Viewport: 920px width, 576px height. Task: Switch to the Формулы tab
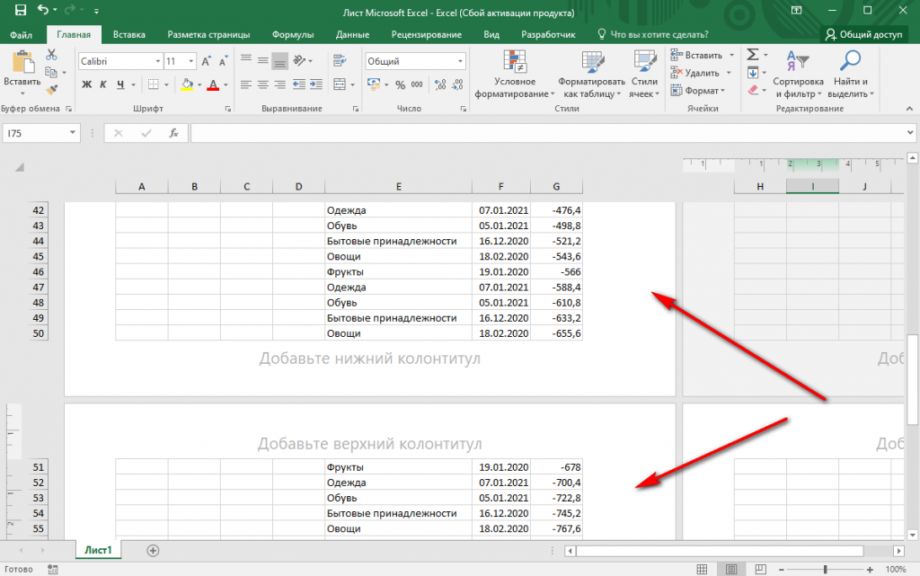(x=293, y=34)
